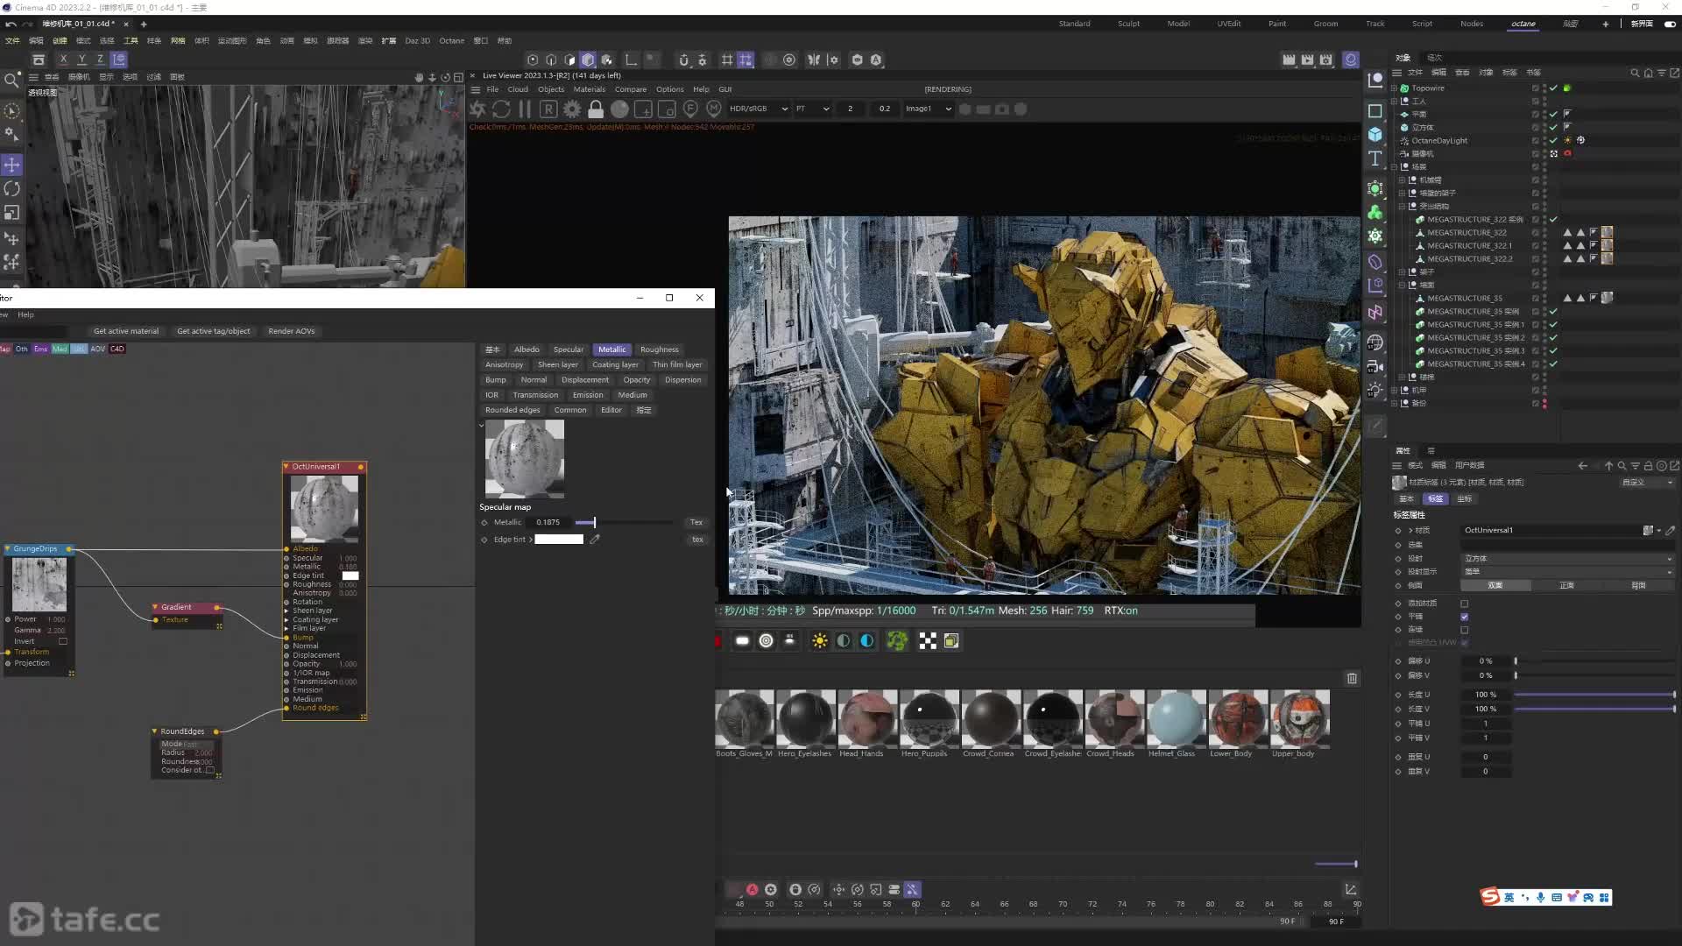The width and height of the screenshot is (1682, 946).
Task: Collapse 突出结构 group in Object Manager
Action: 1402,207
